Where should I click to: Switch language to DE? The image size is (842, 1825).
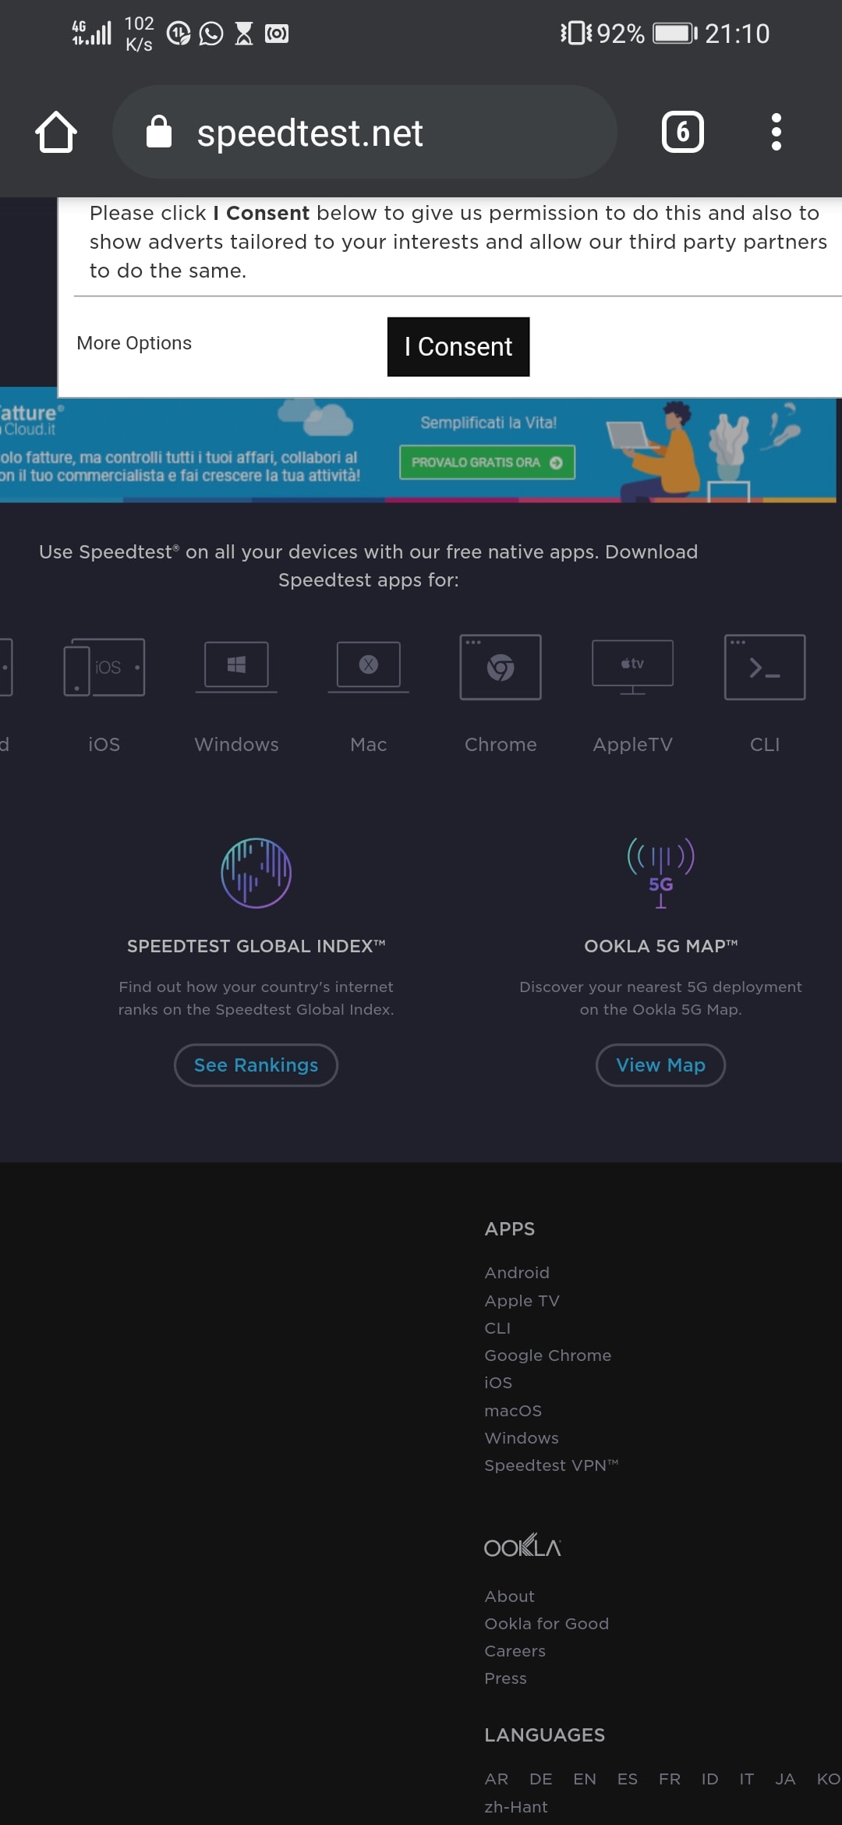[x=541, y=1779]
